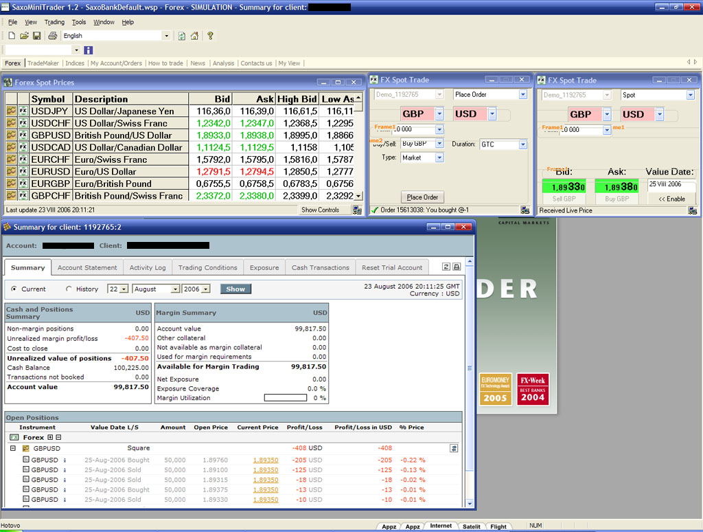Screen dimensions: 703x532
Task: Click the Value Date input field
Action: [670, 185]
